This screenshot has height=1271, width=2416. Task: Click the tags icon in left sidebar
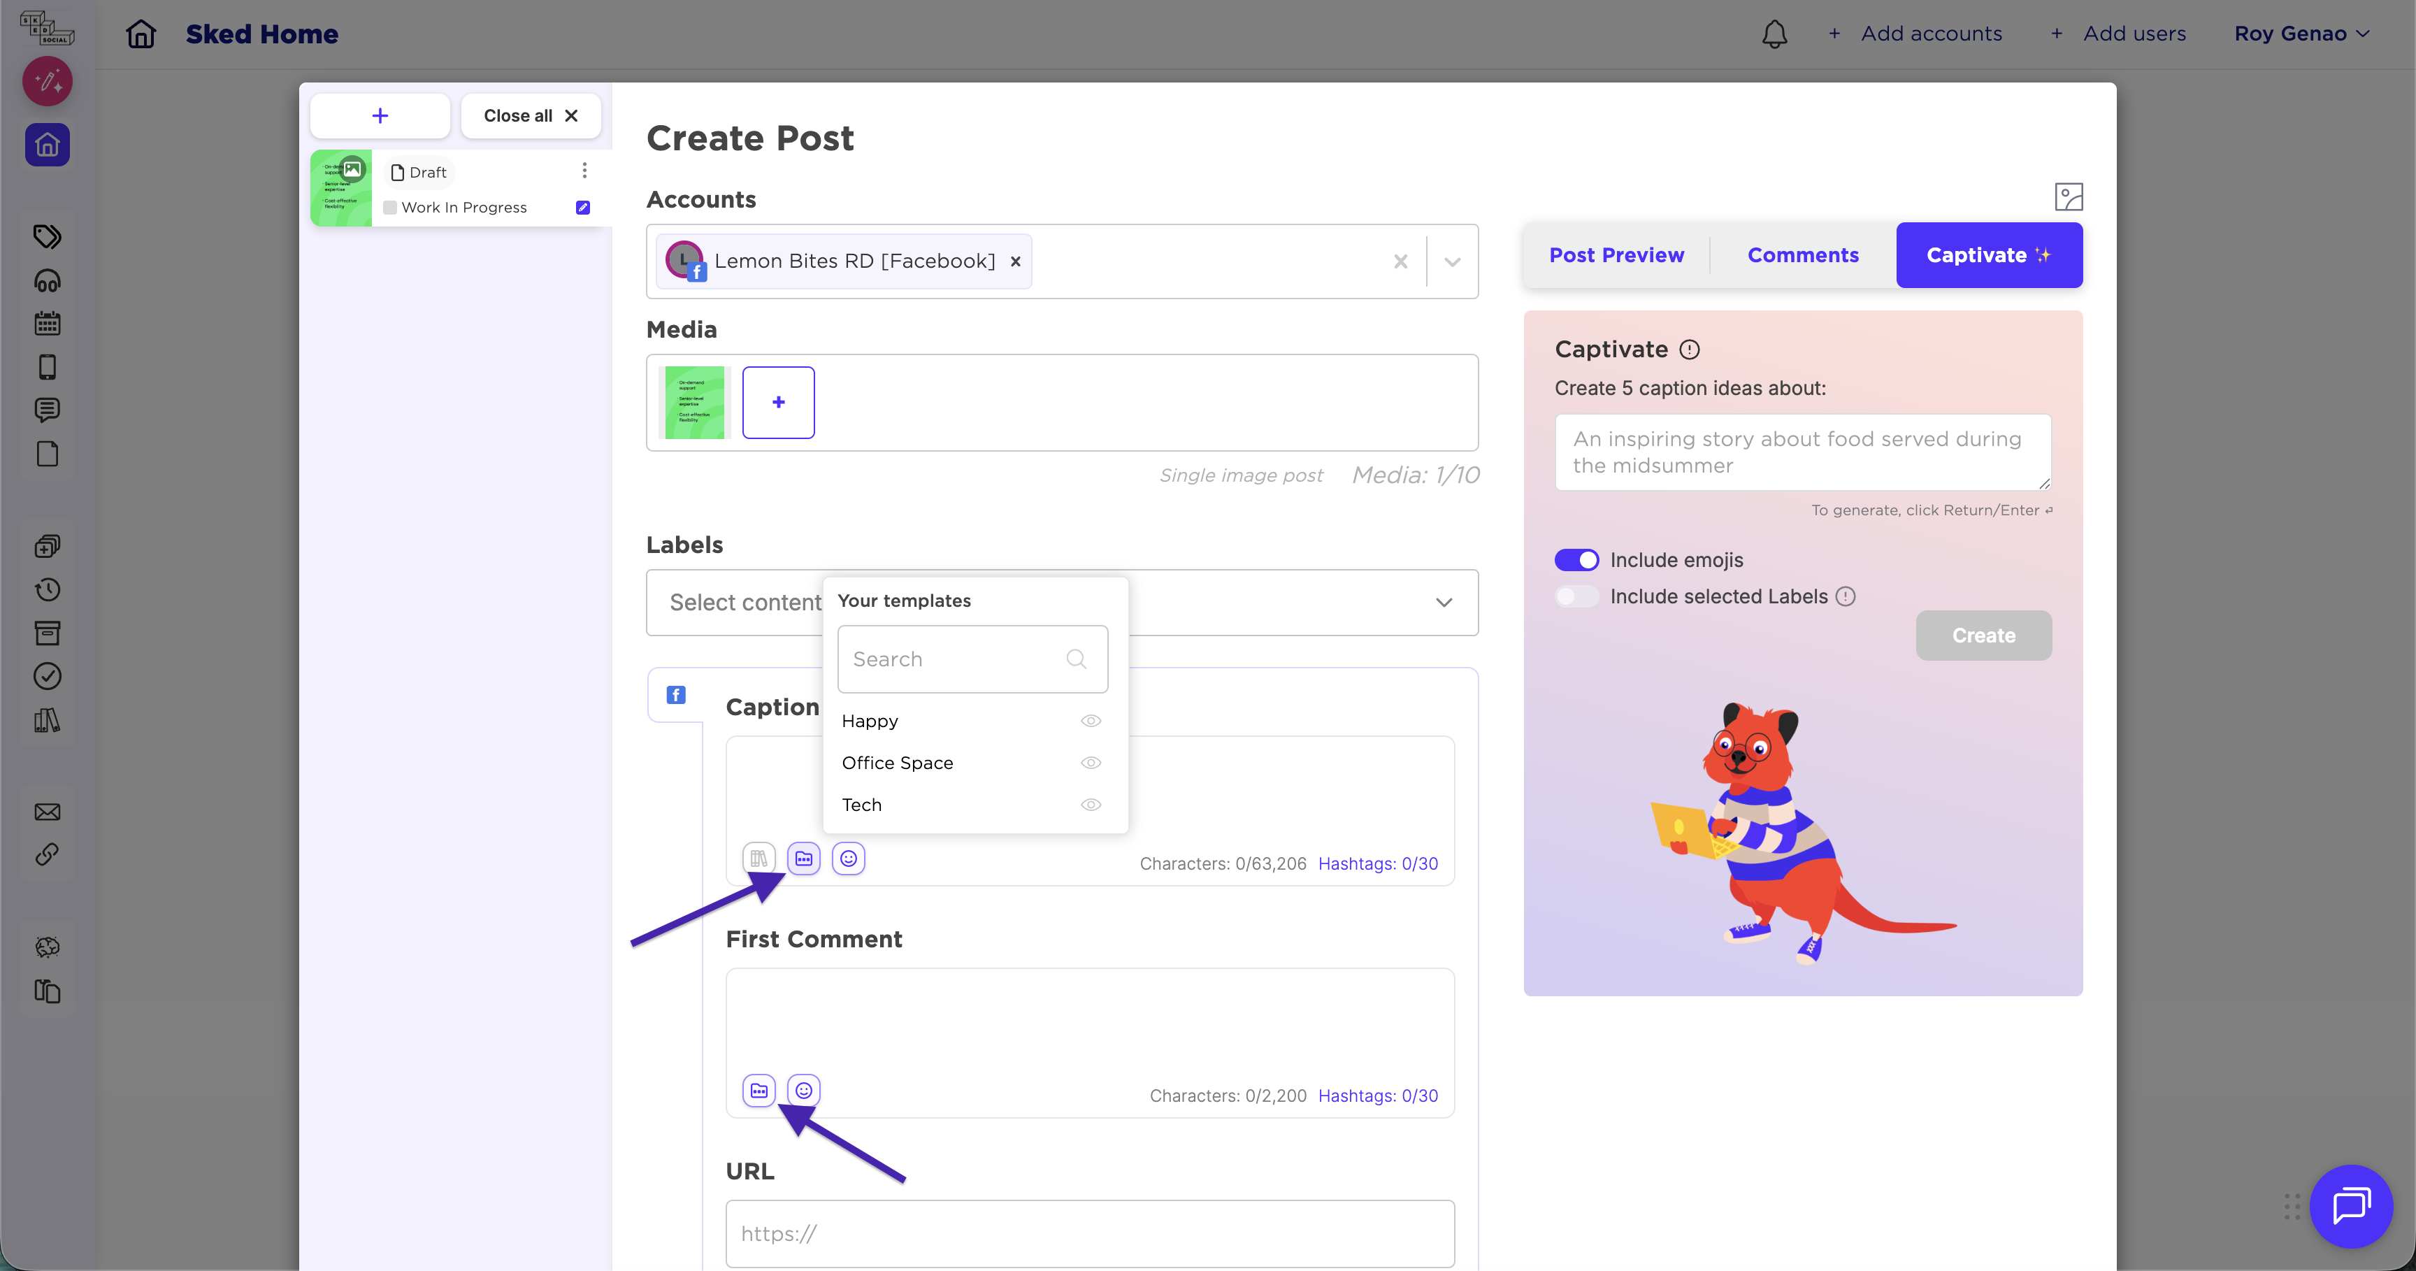47,236
